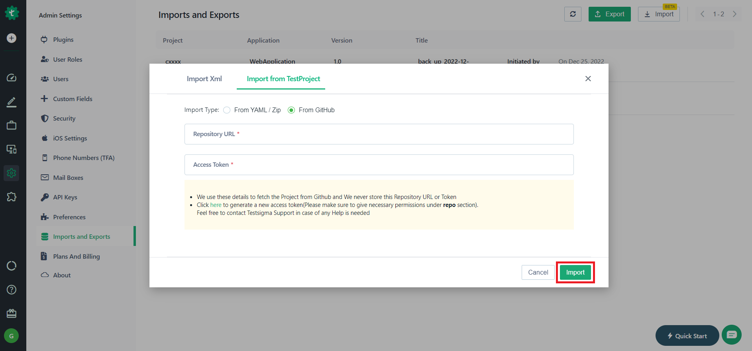Image resolution: width=752 pixels, height=351 pixels.
Task: Click the iOS Settings apple icon
Action: click(45, 138)
